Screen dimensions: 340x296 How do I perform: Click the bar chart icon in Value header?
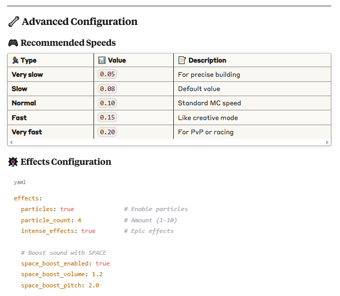pyautogui.click(x=102, y=61)
